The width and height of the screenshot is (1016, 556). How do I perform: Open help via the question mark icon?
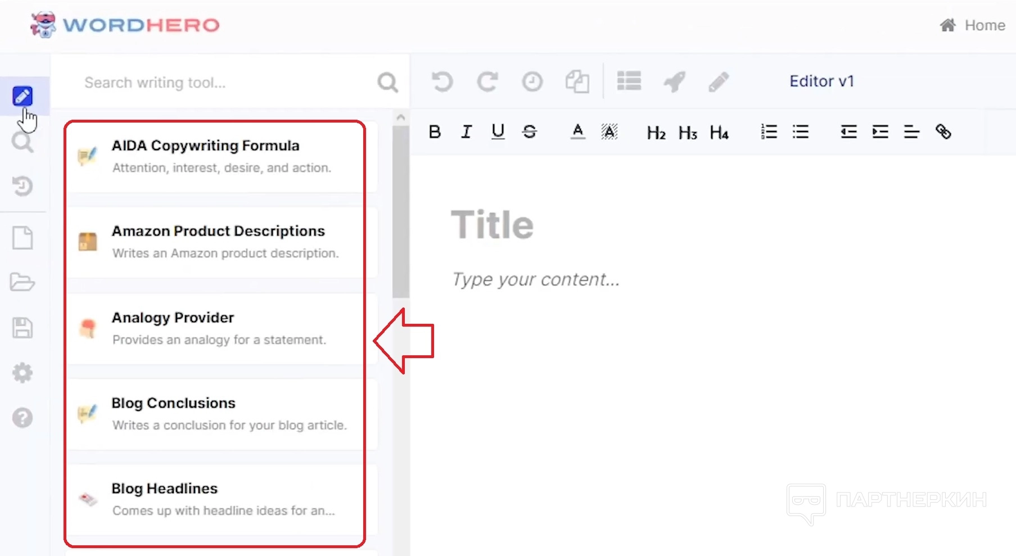[x=22, y=418]
